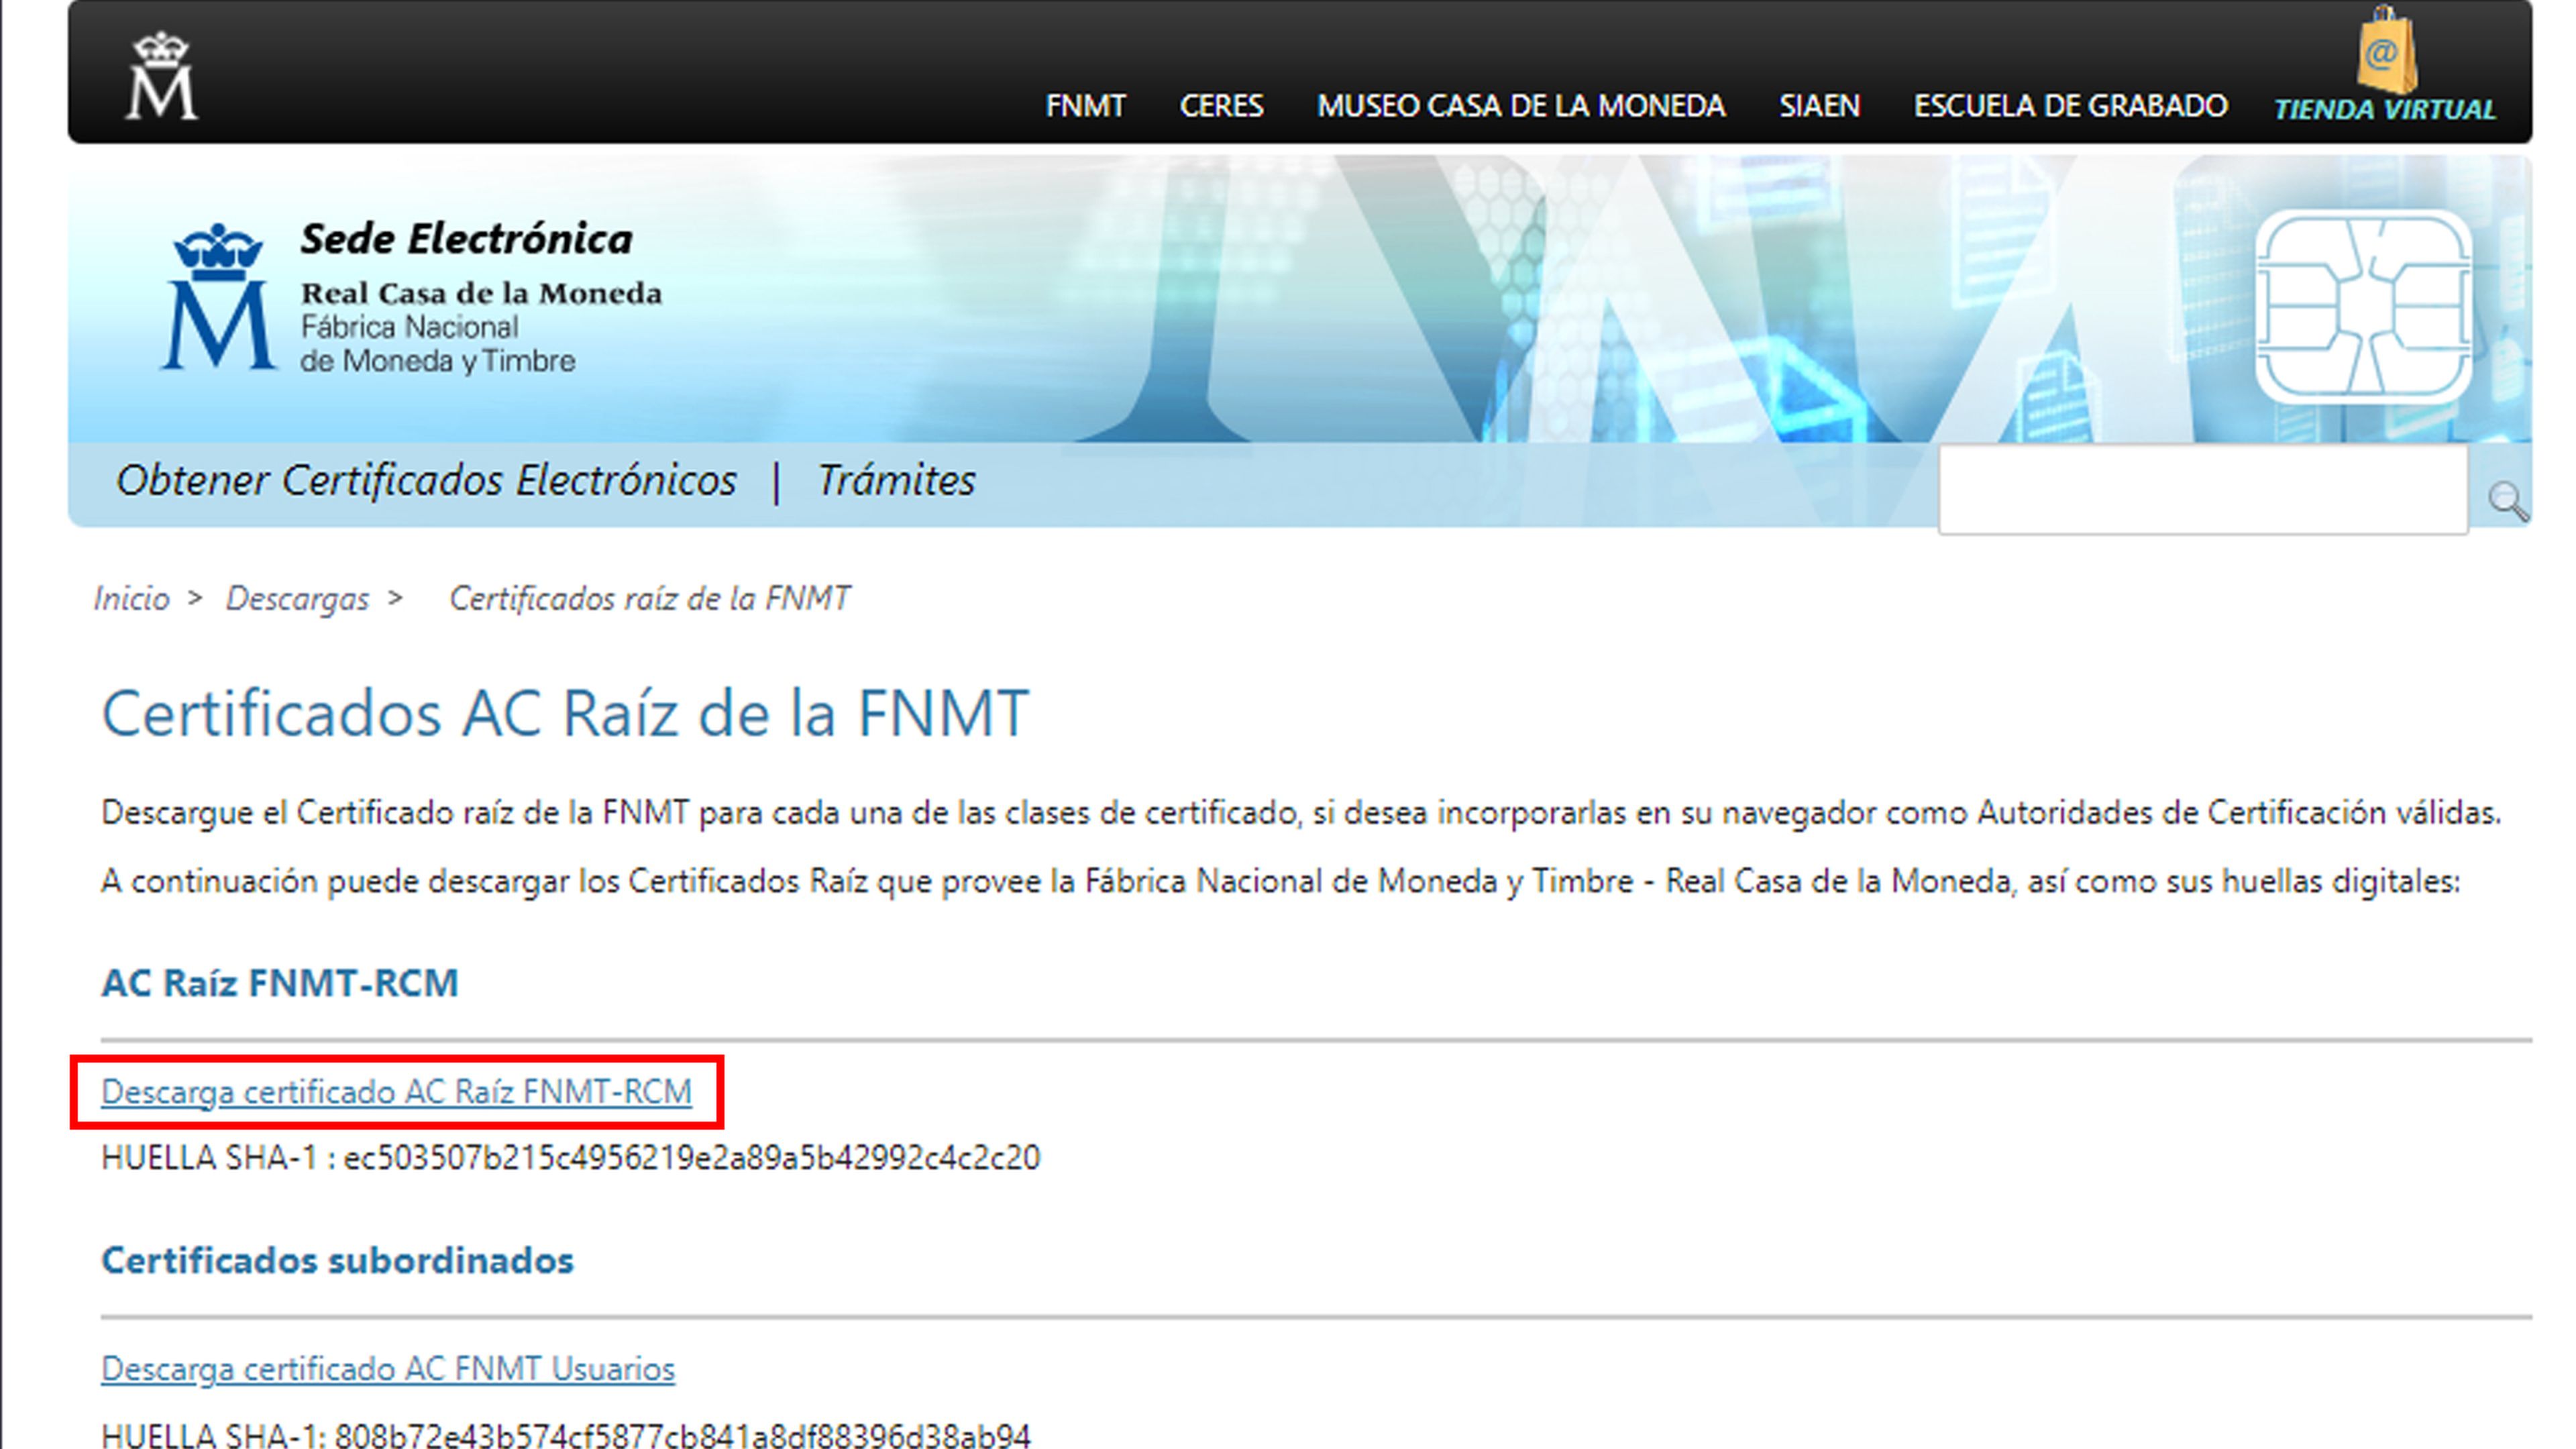
Task: Click the smart card chip icon
Action: [x=2363, y=307]
